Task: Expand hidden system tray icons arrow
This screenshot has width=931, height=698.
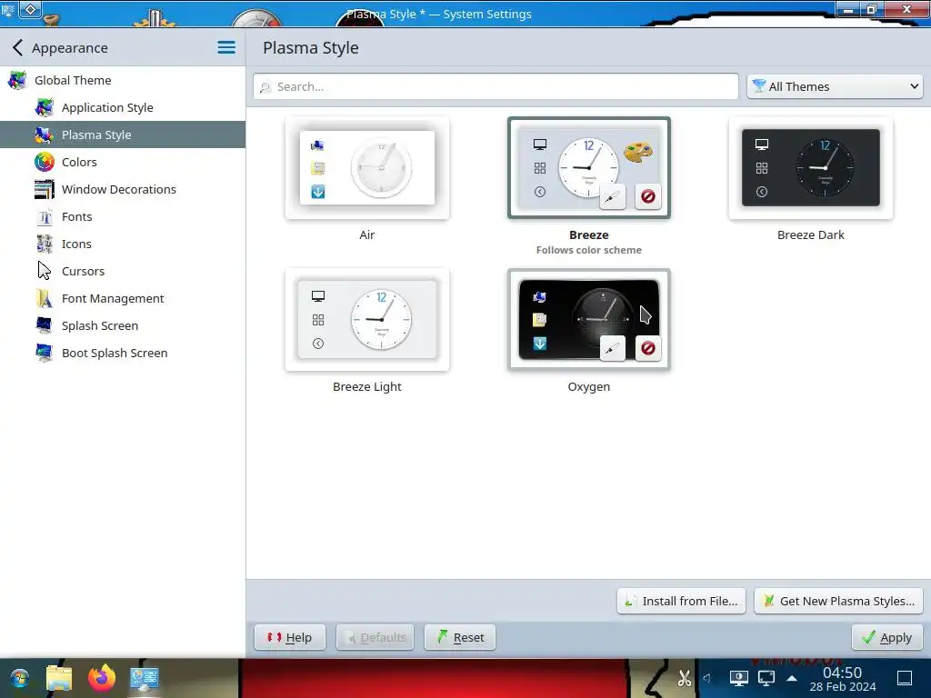Action: point(792,678)
